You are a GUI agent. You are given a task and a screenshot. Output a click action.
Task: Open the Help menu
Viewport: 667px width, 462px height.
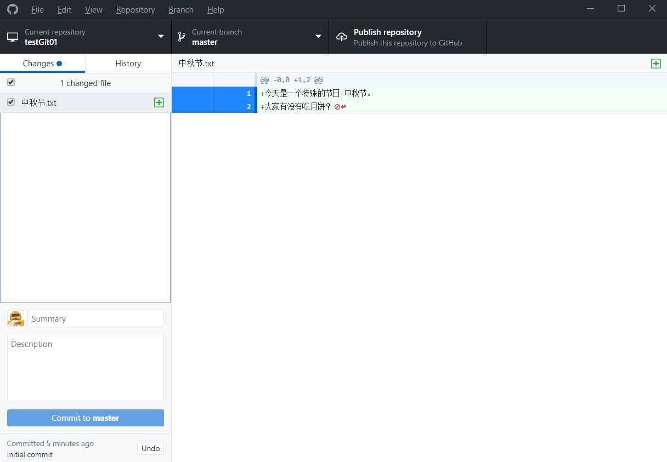(x=216, y=10)
